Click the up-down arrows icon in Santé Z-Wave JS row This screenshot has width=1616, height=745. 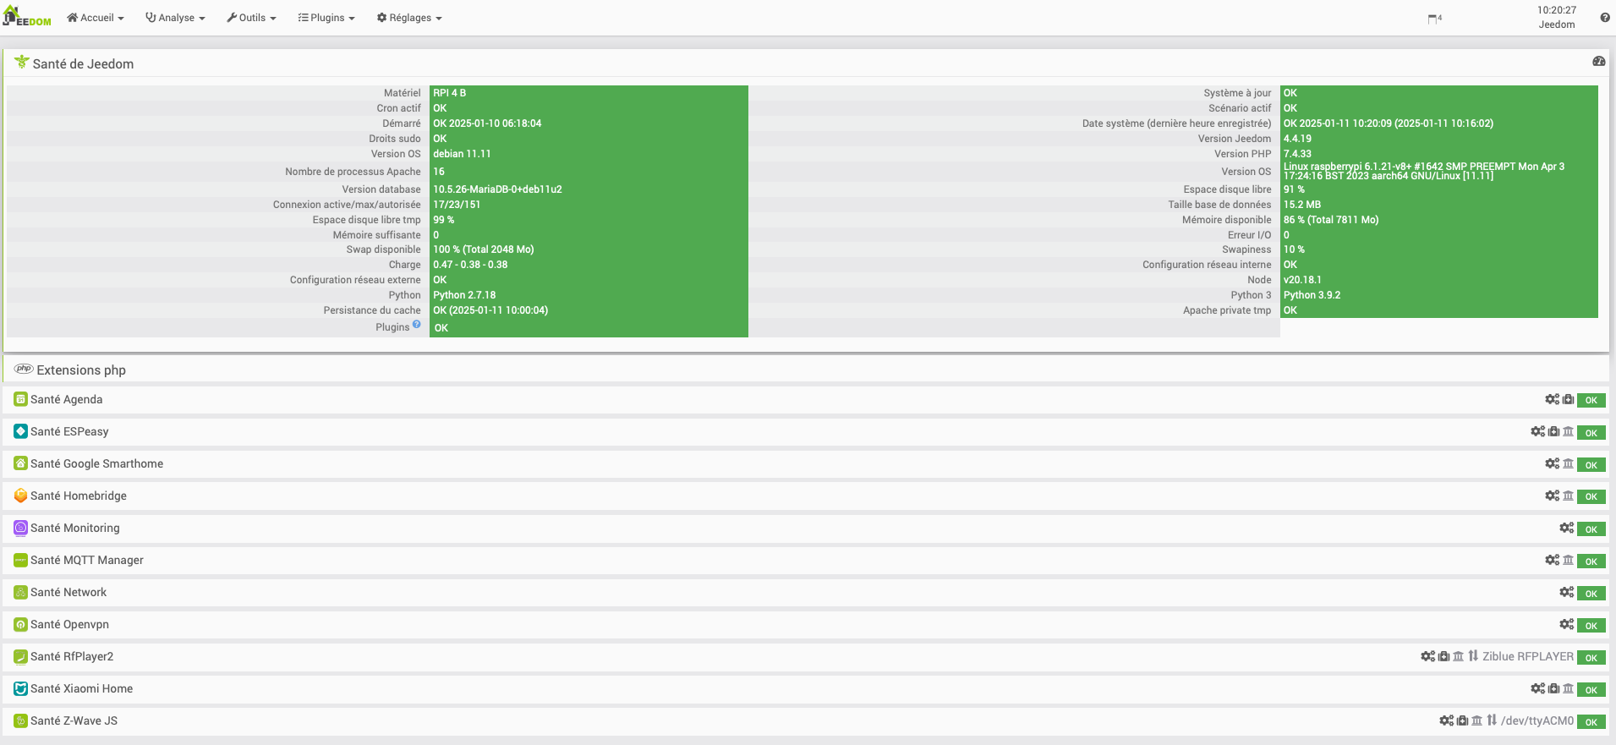coord(1492,720)
